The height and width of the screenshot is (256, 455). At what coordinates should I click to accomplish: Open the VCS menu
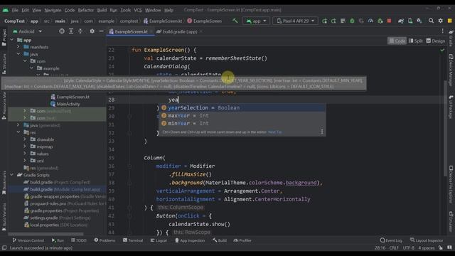click(x=138, y=10)
